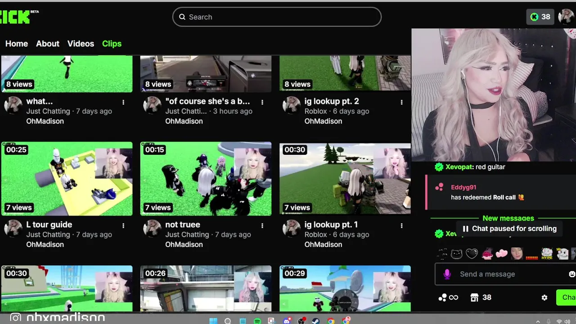Open the "ig lookup pt. 2" clip thumbnail
Screen dimensions: 576x324
[345, 74]
